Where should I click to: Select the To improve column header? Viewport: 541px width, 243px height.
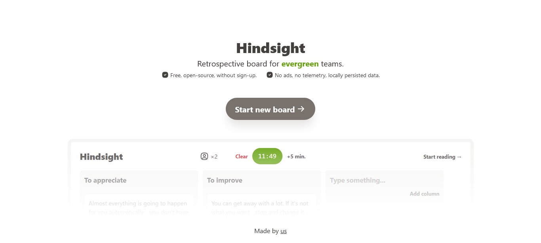pyautogui.click(x=225, y=180)
